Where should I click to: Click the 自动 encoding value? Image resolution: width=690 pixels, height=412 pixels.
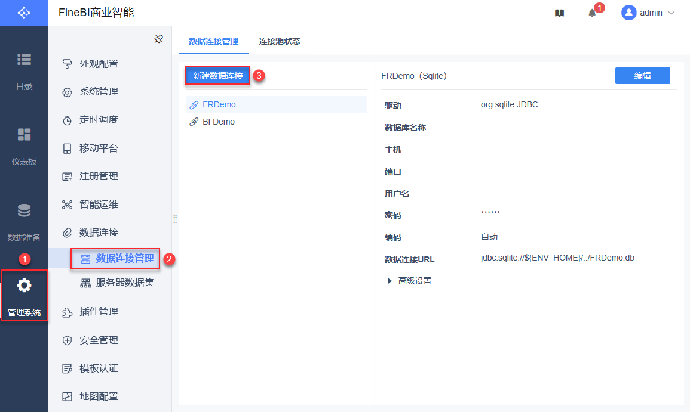pos(489,237)
